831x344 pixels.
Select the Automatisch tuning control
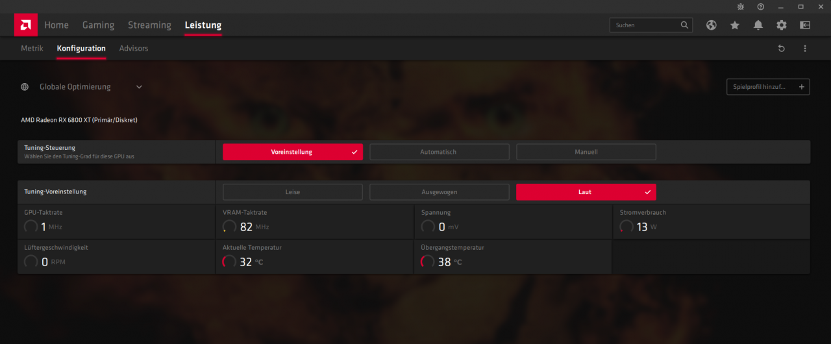tap(440, 152)
